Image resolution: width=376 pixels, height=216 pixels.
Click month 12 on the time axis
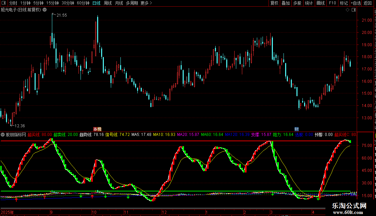[x=164, y=212]
